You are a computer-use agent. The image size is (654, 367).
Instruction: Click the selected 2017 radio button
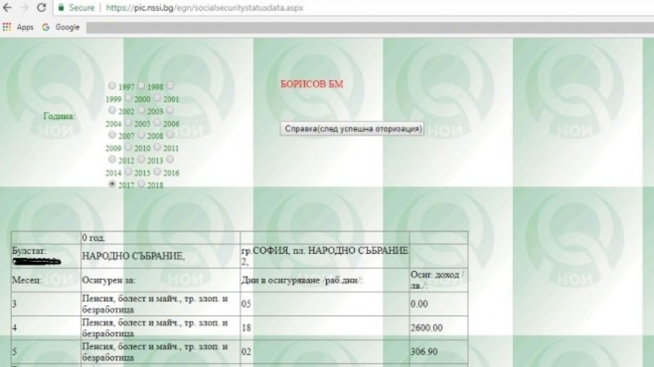click(112, 184)
